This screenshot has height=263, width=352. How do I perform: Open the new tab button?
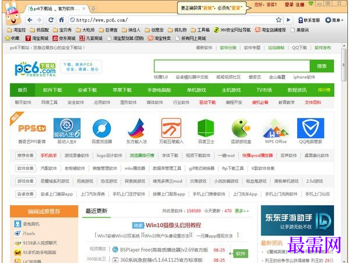coord(93,9)
